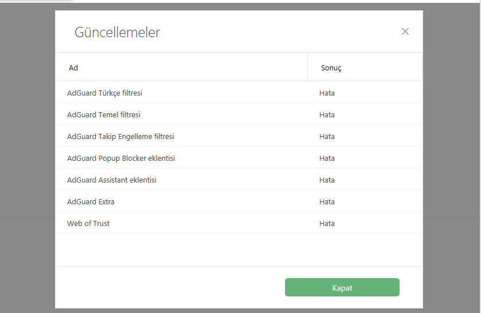Click AdGuard Takip Engelleme filtresi row
Screen dimensions: 481x313
pos(120,136)
